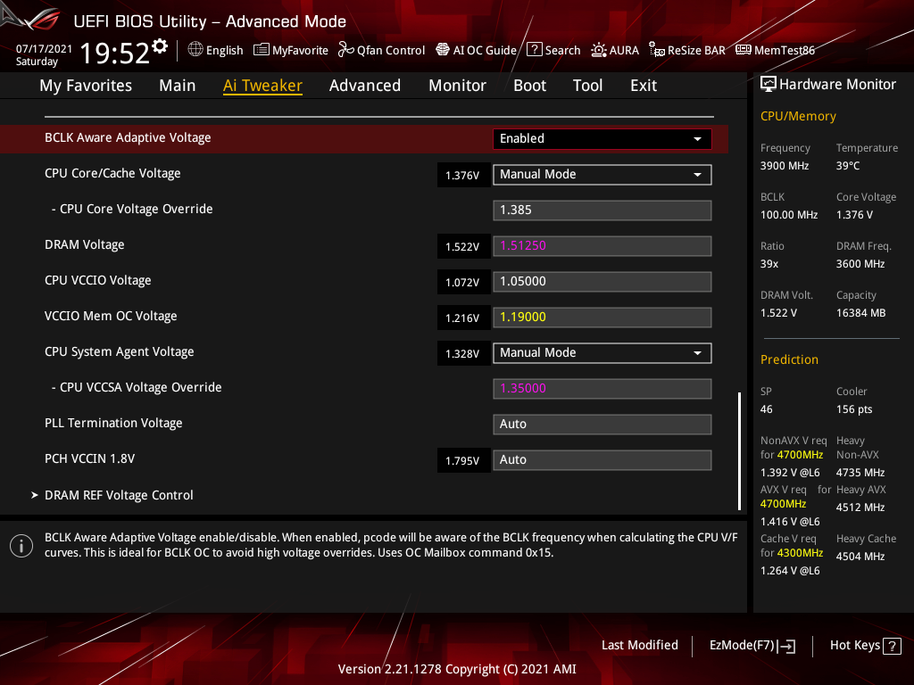The height and width of the screenshot is (685, 914).
Task: Click Hot Keys question-mark icon
Action: coord(892,646)
